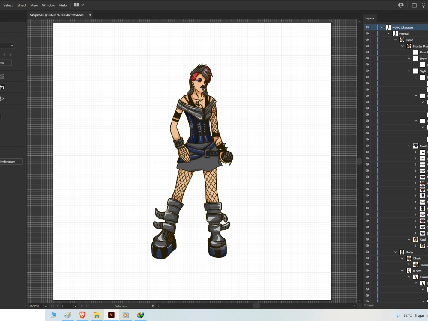Click the zoom percentage field
This screenshot has height=321, width=428.
[35, 306]
